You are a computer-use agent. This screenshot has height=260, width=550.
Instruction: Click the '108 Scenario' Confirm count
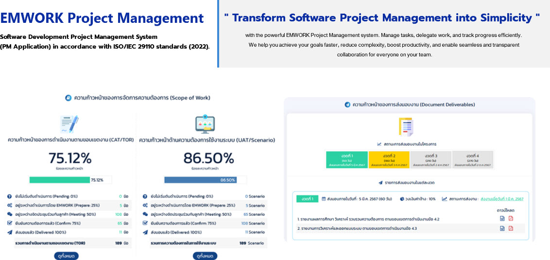coord(253,223)
